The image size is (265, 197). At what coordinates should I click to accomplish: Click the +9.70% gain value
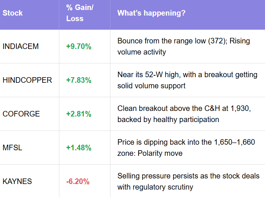tap(79, 46)
